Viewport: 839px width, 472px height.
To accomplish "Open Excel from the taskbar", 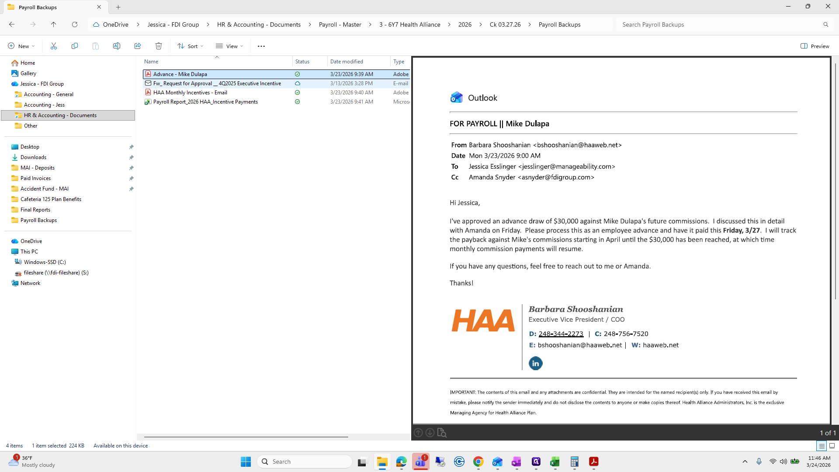I will 555,462.
